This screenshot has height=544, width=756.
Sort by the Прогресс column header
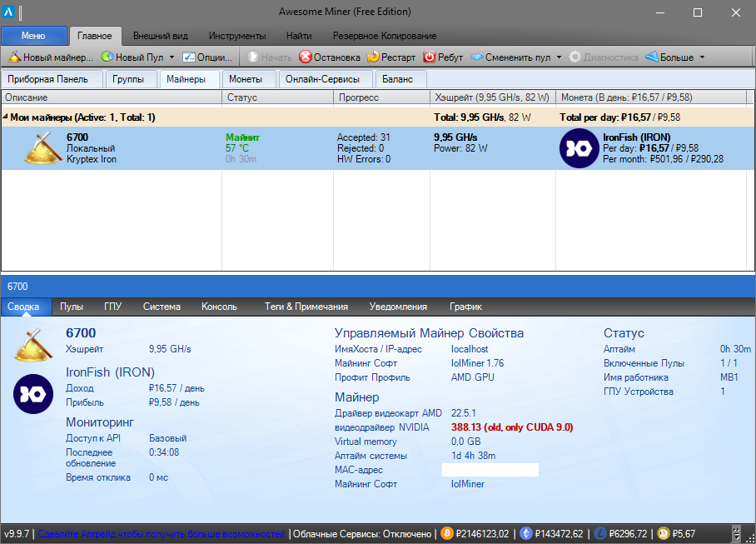382,97
